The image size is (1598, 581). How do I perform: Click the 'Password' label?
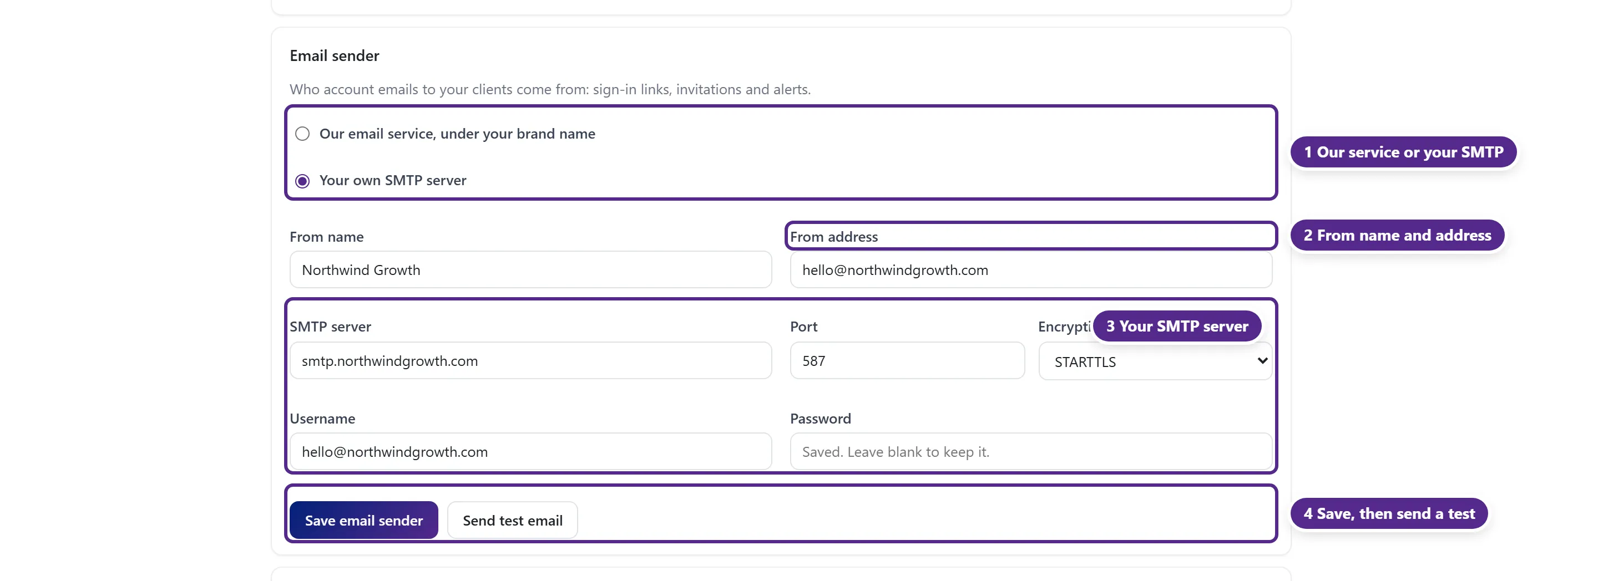click(820, 419)
